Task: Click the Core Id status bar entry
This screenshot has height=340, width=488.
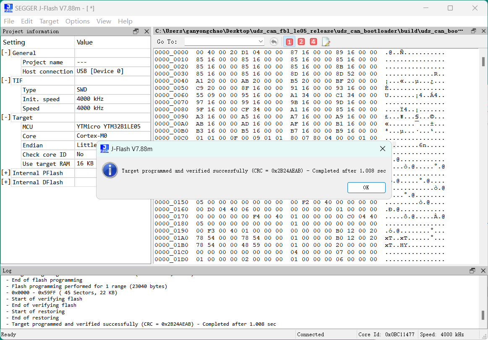Action: pos(386,335)
